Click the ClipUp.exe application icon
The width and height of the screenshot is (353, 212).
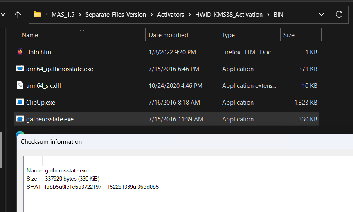coord(20,102)
